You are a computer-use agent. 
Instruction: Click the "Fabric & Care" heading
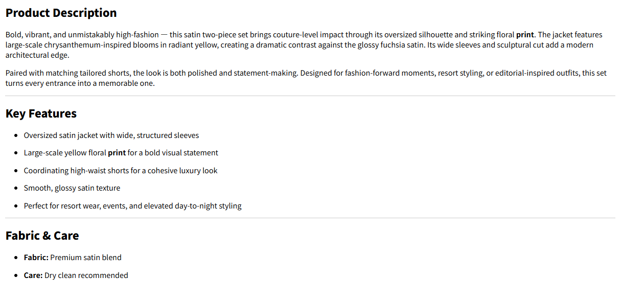point(42,236)
